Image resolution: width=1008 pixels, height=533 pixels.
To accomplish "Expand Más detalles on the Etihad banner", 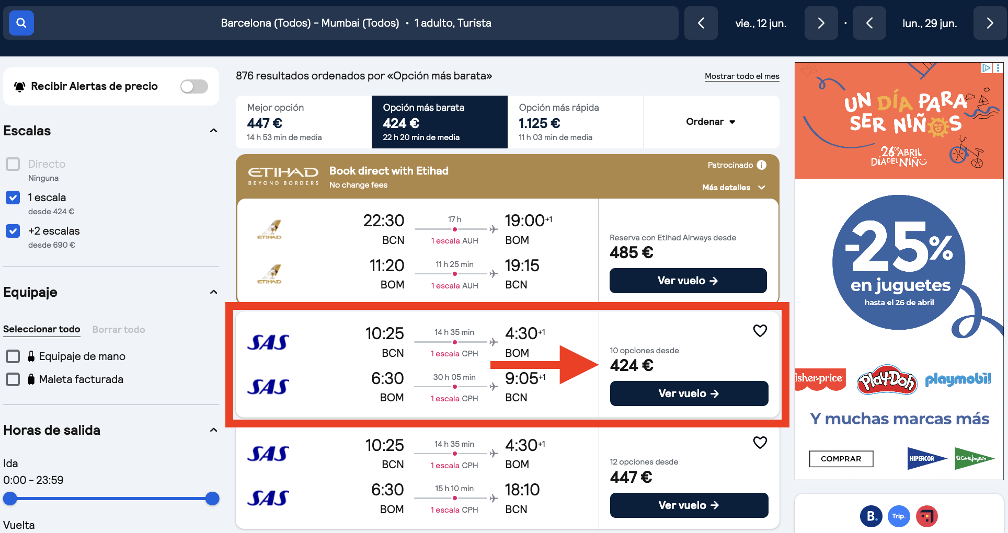I will (734, 187).
